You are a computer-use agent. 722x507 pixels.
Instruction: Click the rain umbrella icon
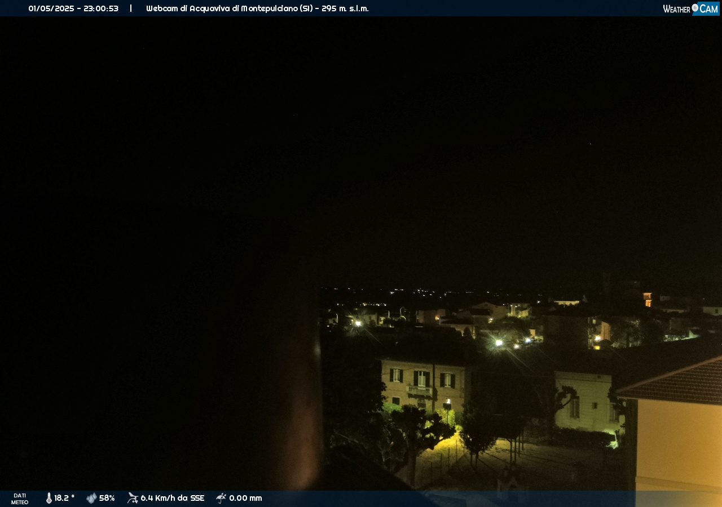pos(221,498)
